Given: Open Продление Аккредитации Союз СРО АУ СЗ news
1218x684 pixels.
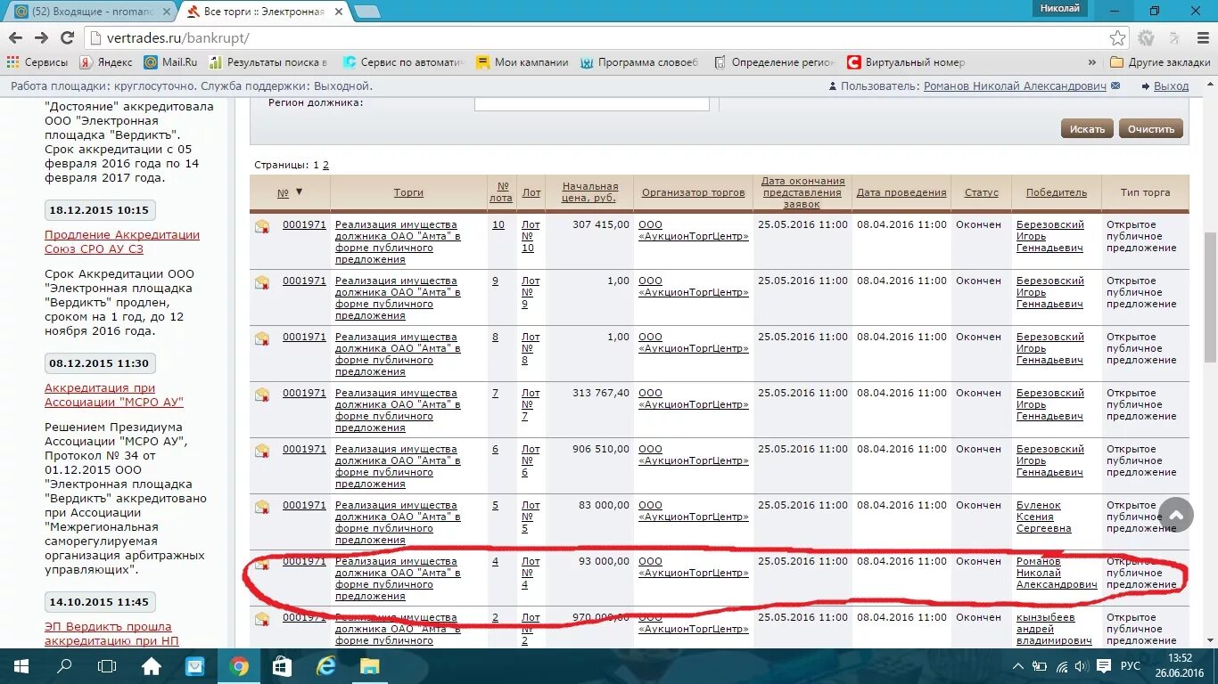Looking at the screenshot, I should pyautogui.click(x=122, y=241).
